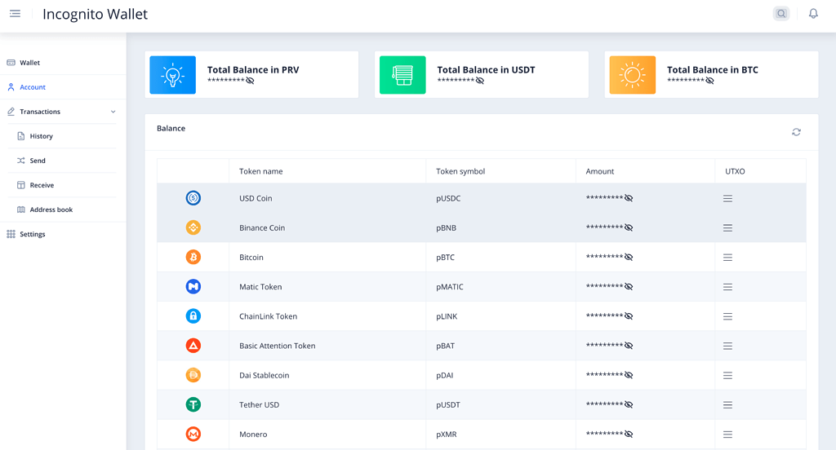Click the search icon in header

[x=781, y=14]
